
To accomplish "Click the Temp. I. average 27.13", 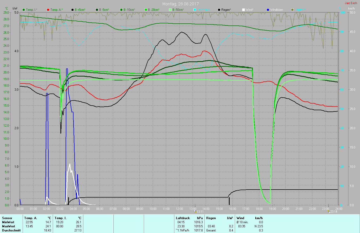I will 78,230.
